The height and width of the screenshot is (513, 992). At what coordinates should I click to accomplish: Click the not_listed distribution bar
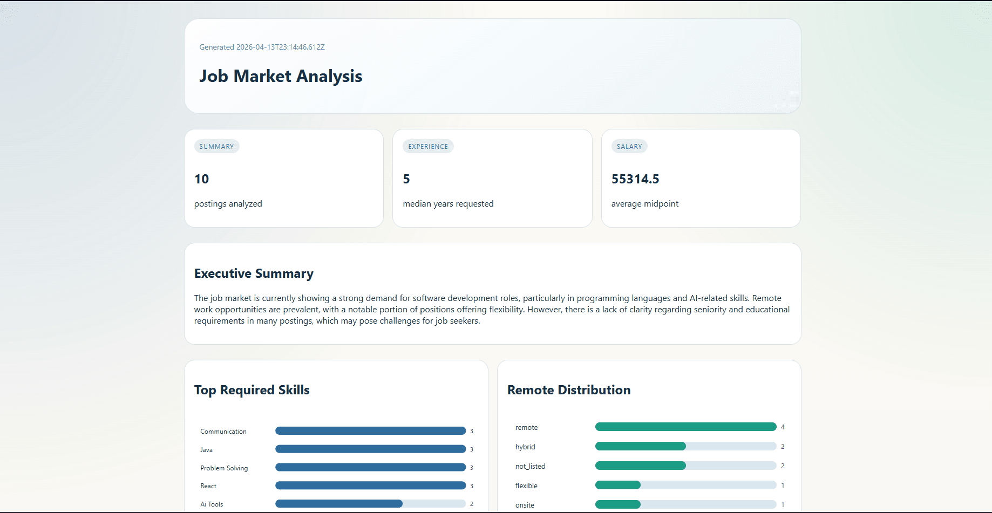(685, 466)
